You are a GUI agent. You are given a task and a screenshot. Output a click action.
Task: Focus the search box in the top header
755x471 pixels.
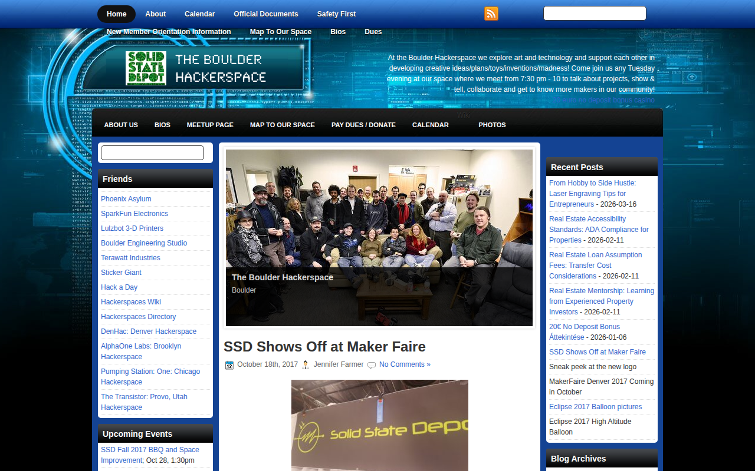(595, 14)
